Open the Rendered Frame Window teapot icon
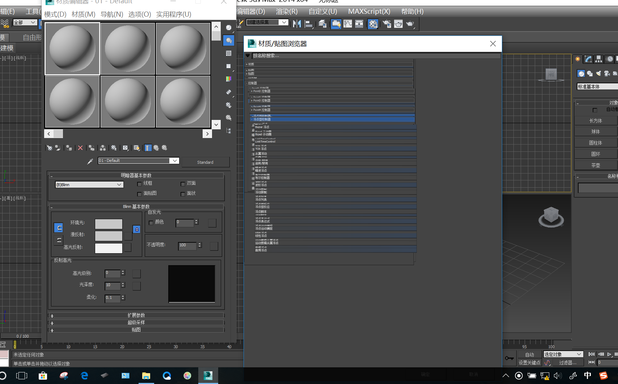 [398, 24]
